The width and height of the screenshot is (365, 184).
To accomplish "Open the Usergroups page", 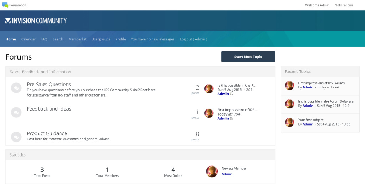I will (x=101, y=39).
